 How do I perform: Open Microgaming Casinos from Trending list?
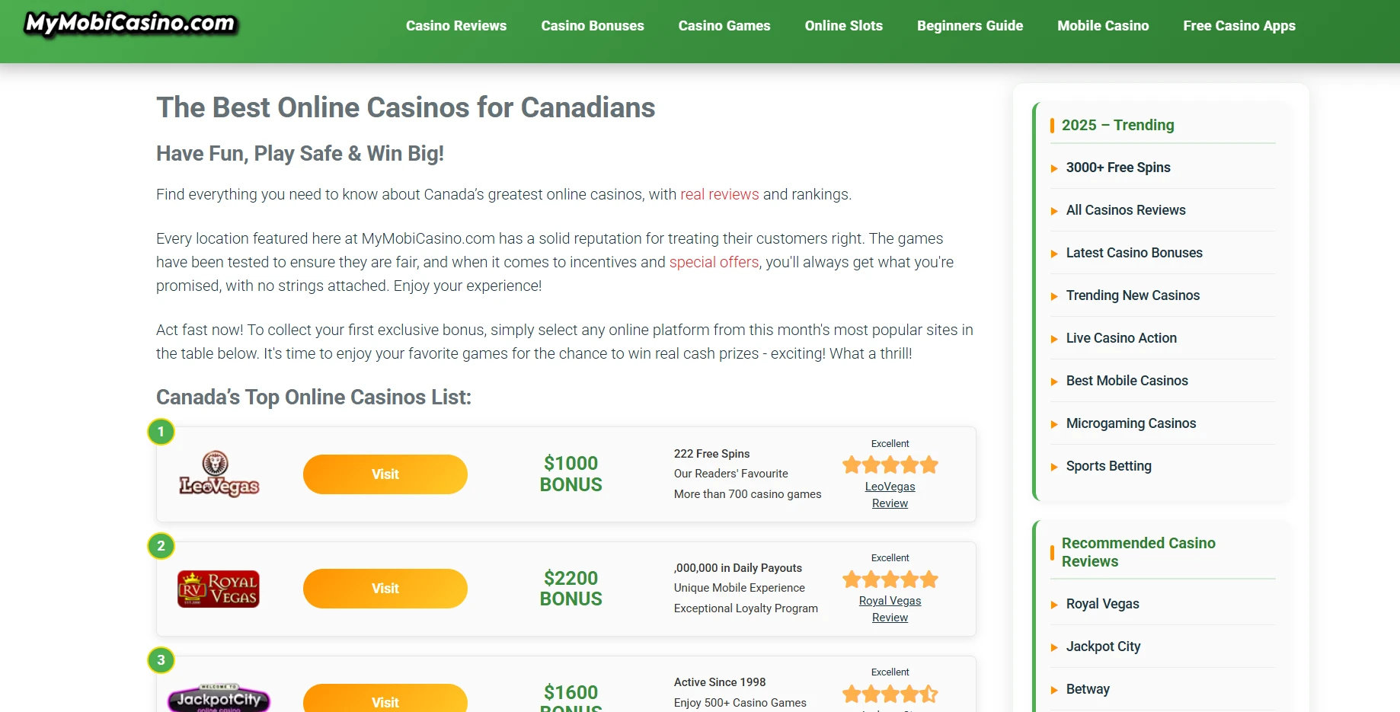1130,423
